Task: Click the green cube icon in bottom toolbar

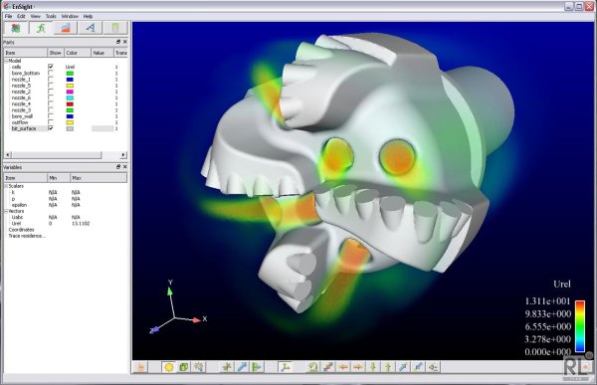Action: [184, 367]
